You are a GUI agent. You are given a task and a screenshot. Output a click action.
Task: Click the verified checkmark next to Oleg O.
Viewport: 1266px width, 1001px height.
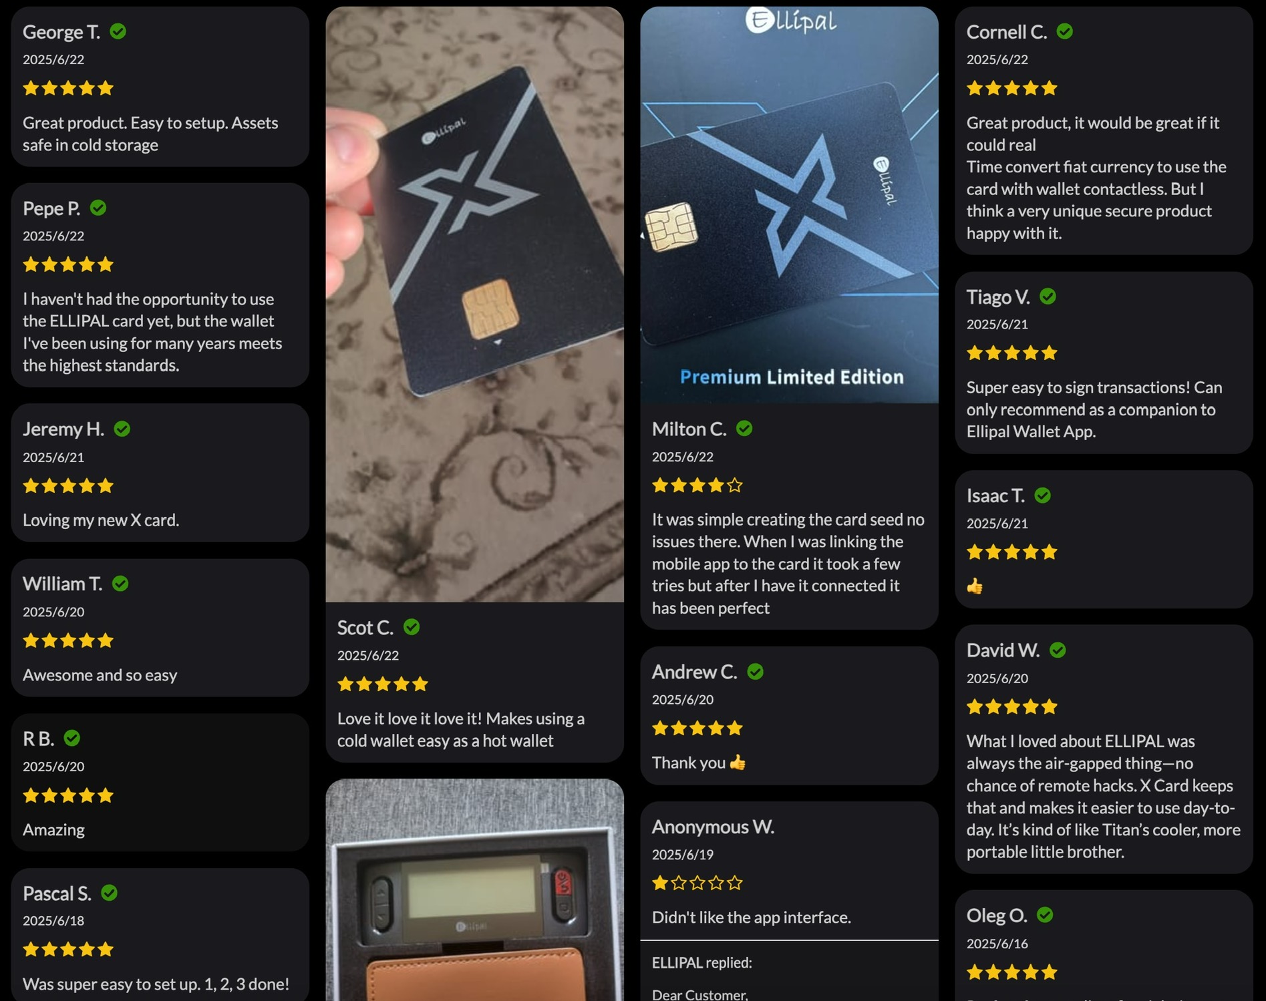1045,915
